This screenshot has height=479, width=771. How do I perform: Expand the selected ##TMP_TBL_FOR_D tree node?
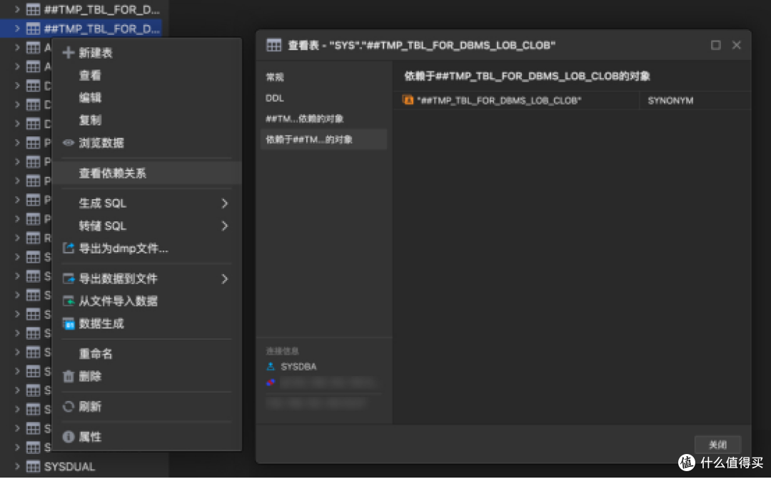(17, 29)
